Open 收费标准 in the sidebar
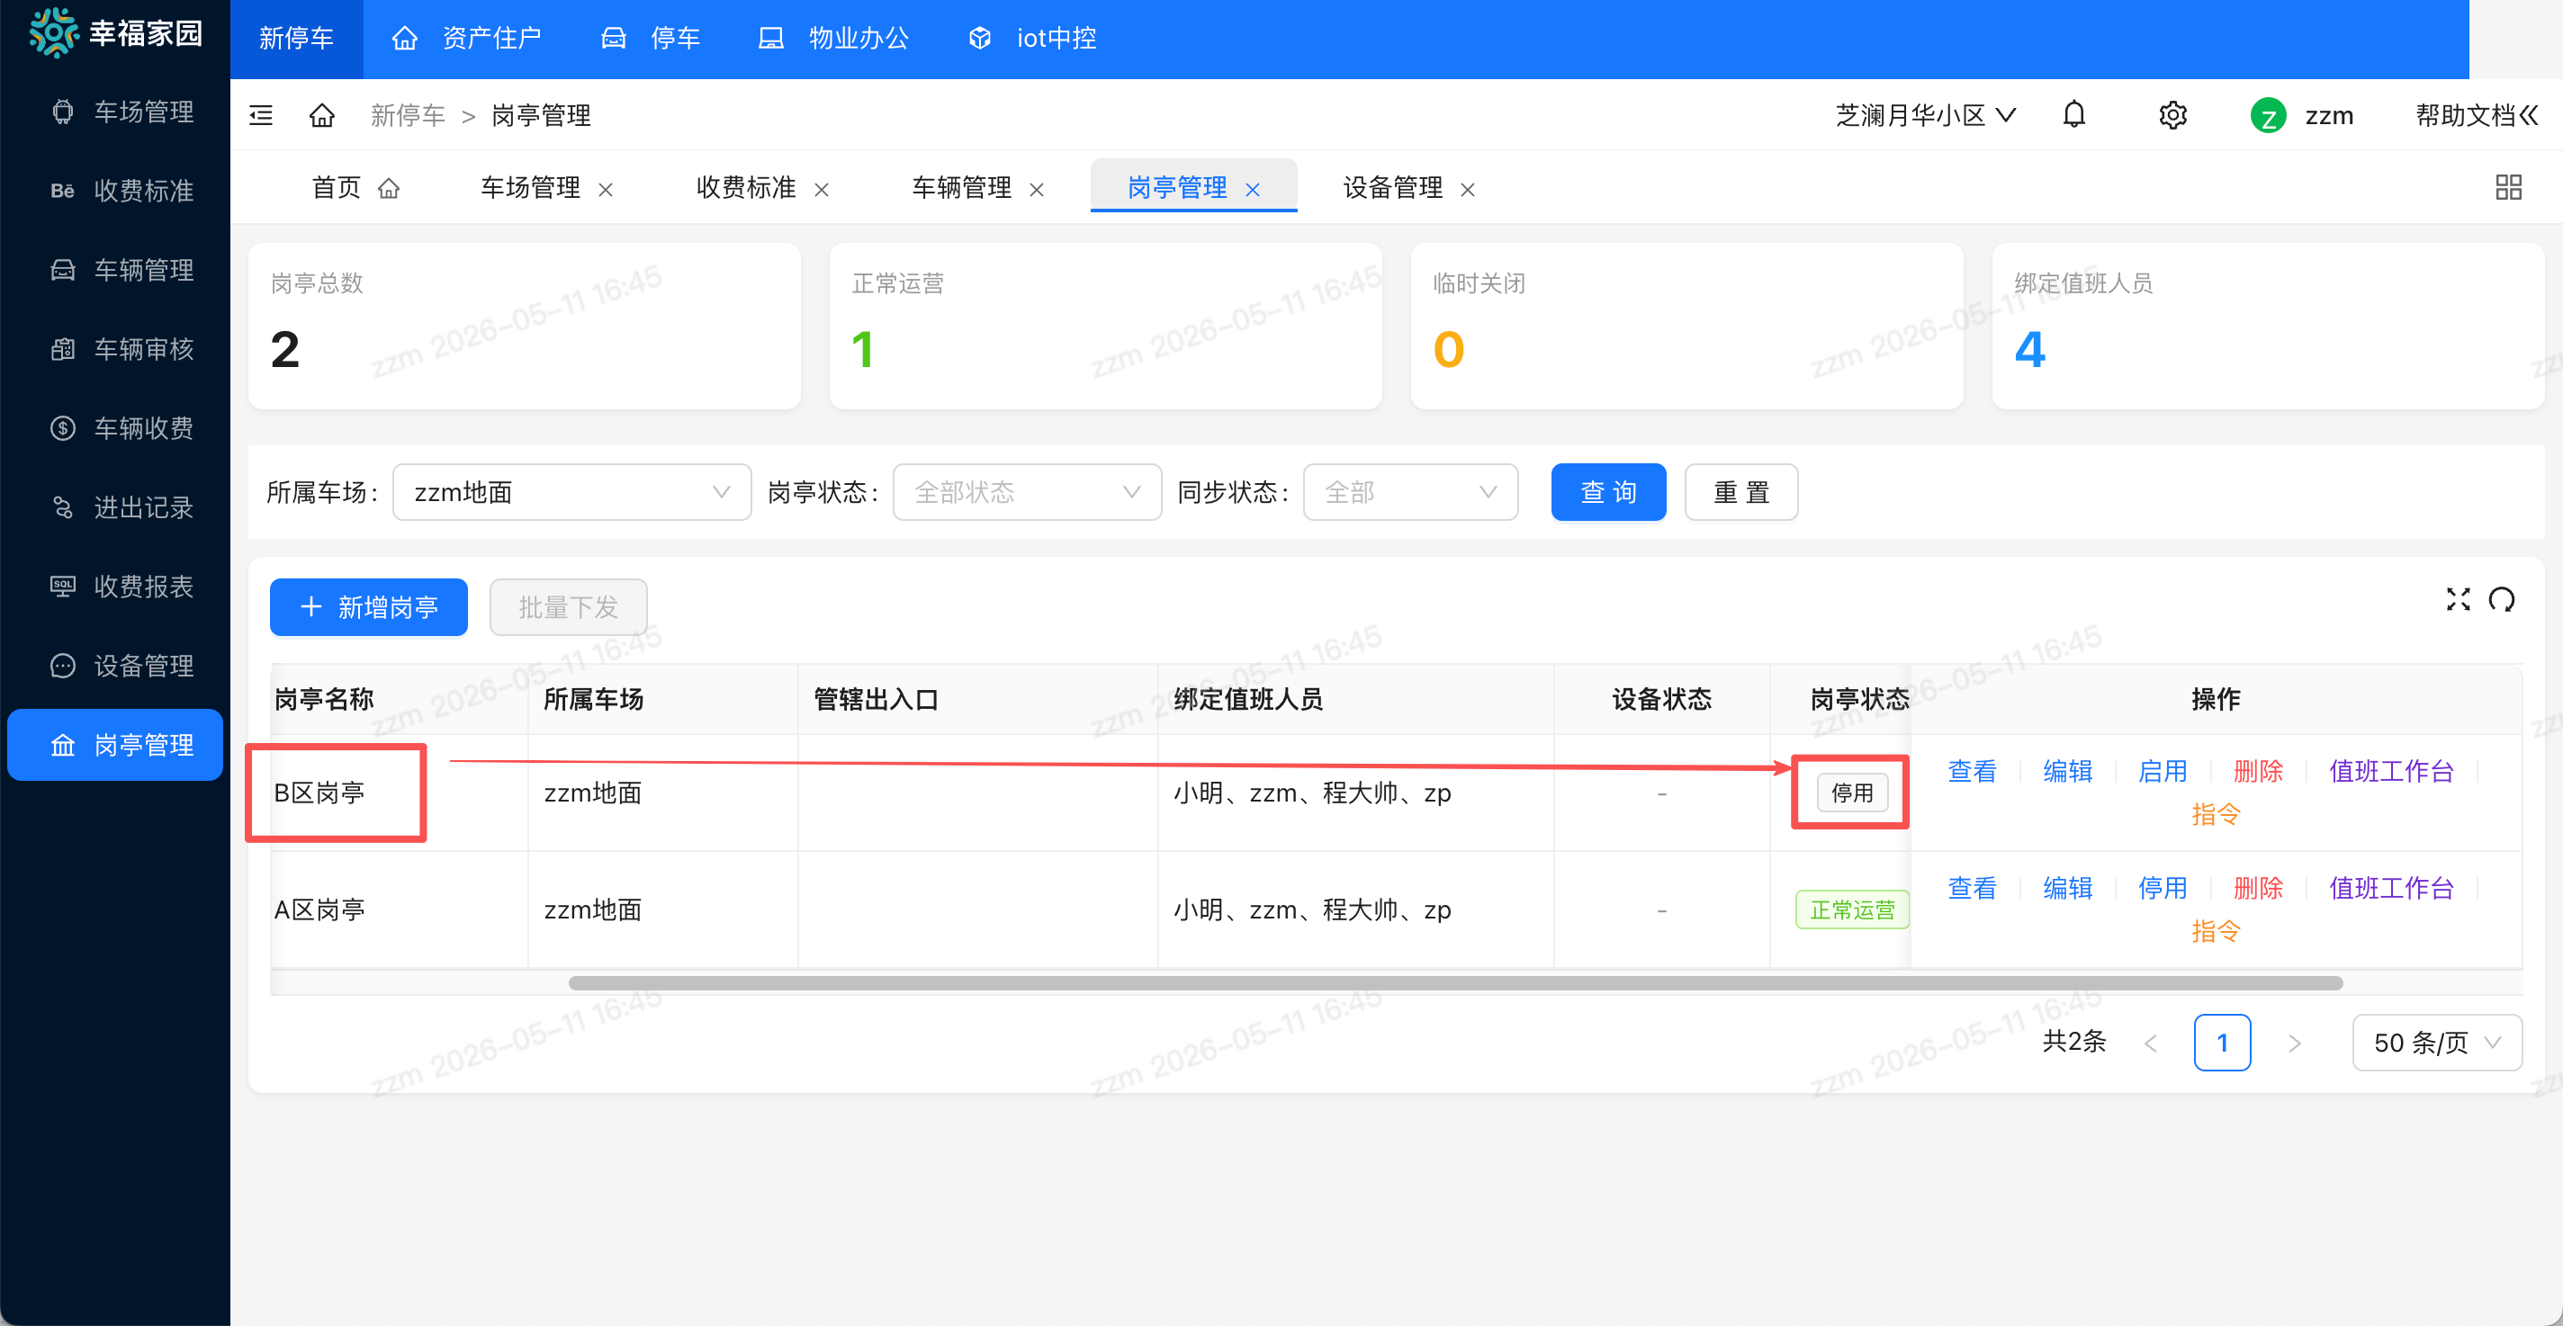 115,190
